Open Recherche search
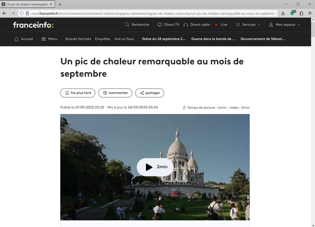Viewport: 315px width, 227px height. coord(137,25)
